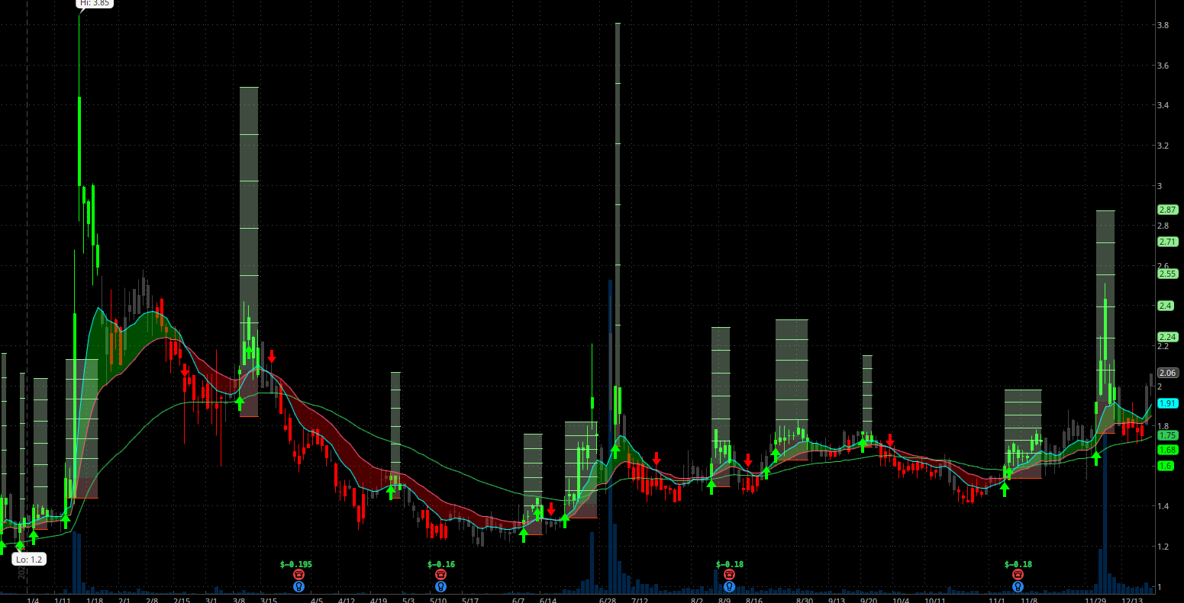Screen dimensions: 1184x603
Task: Click the 3.4 price axis label
Action: click(1163, 105)
